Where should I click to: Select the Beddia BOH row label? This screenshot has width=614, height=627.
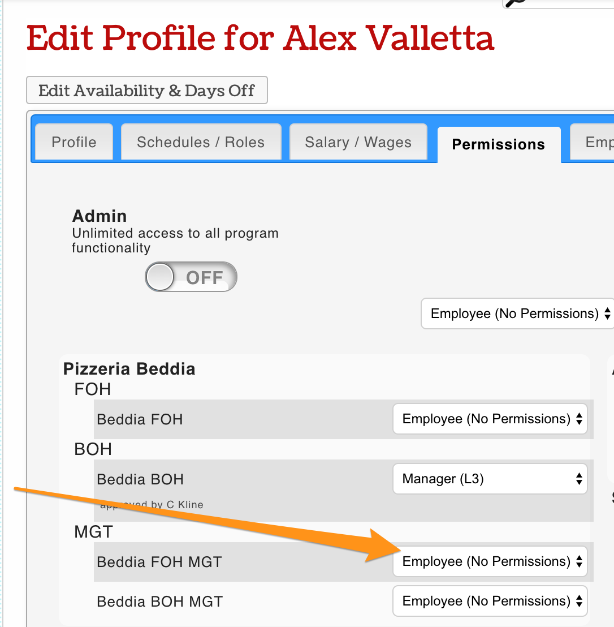tap(140, 480)
